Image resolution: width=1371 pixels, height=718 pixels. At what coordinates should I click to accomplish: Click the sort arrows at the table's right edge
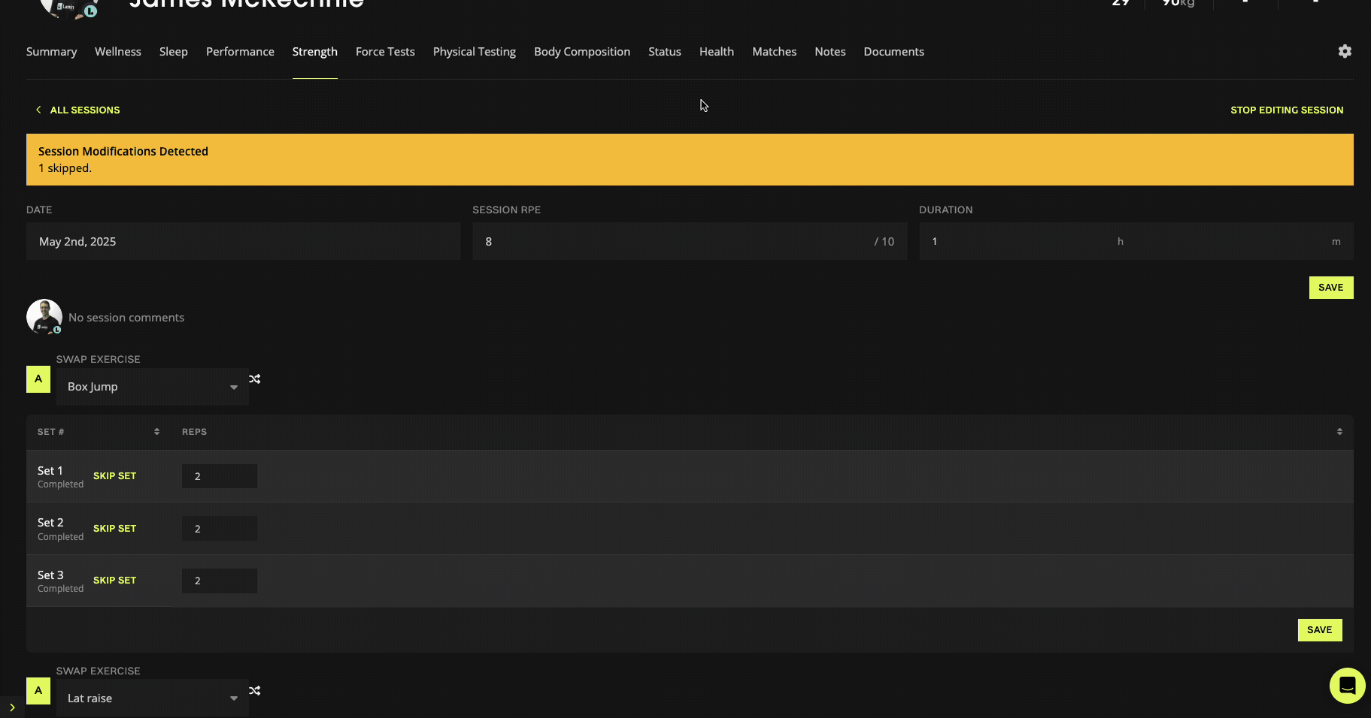[1339, 432]
